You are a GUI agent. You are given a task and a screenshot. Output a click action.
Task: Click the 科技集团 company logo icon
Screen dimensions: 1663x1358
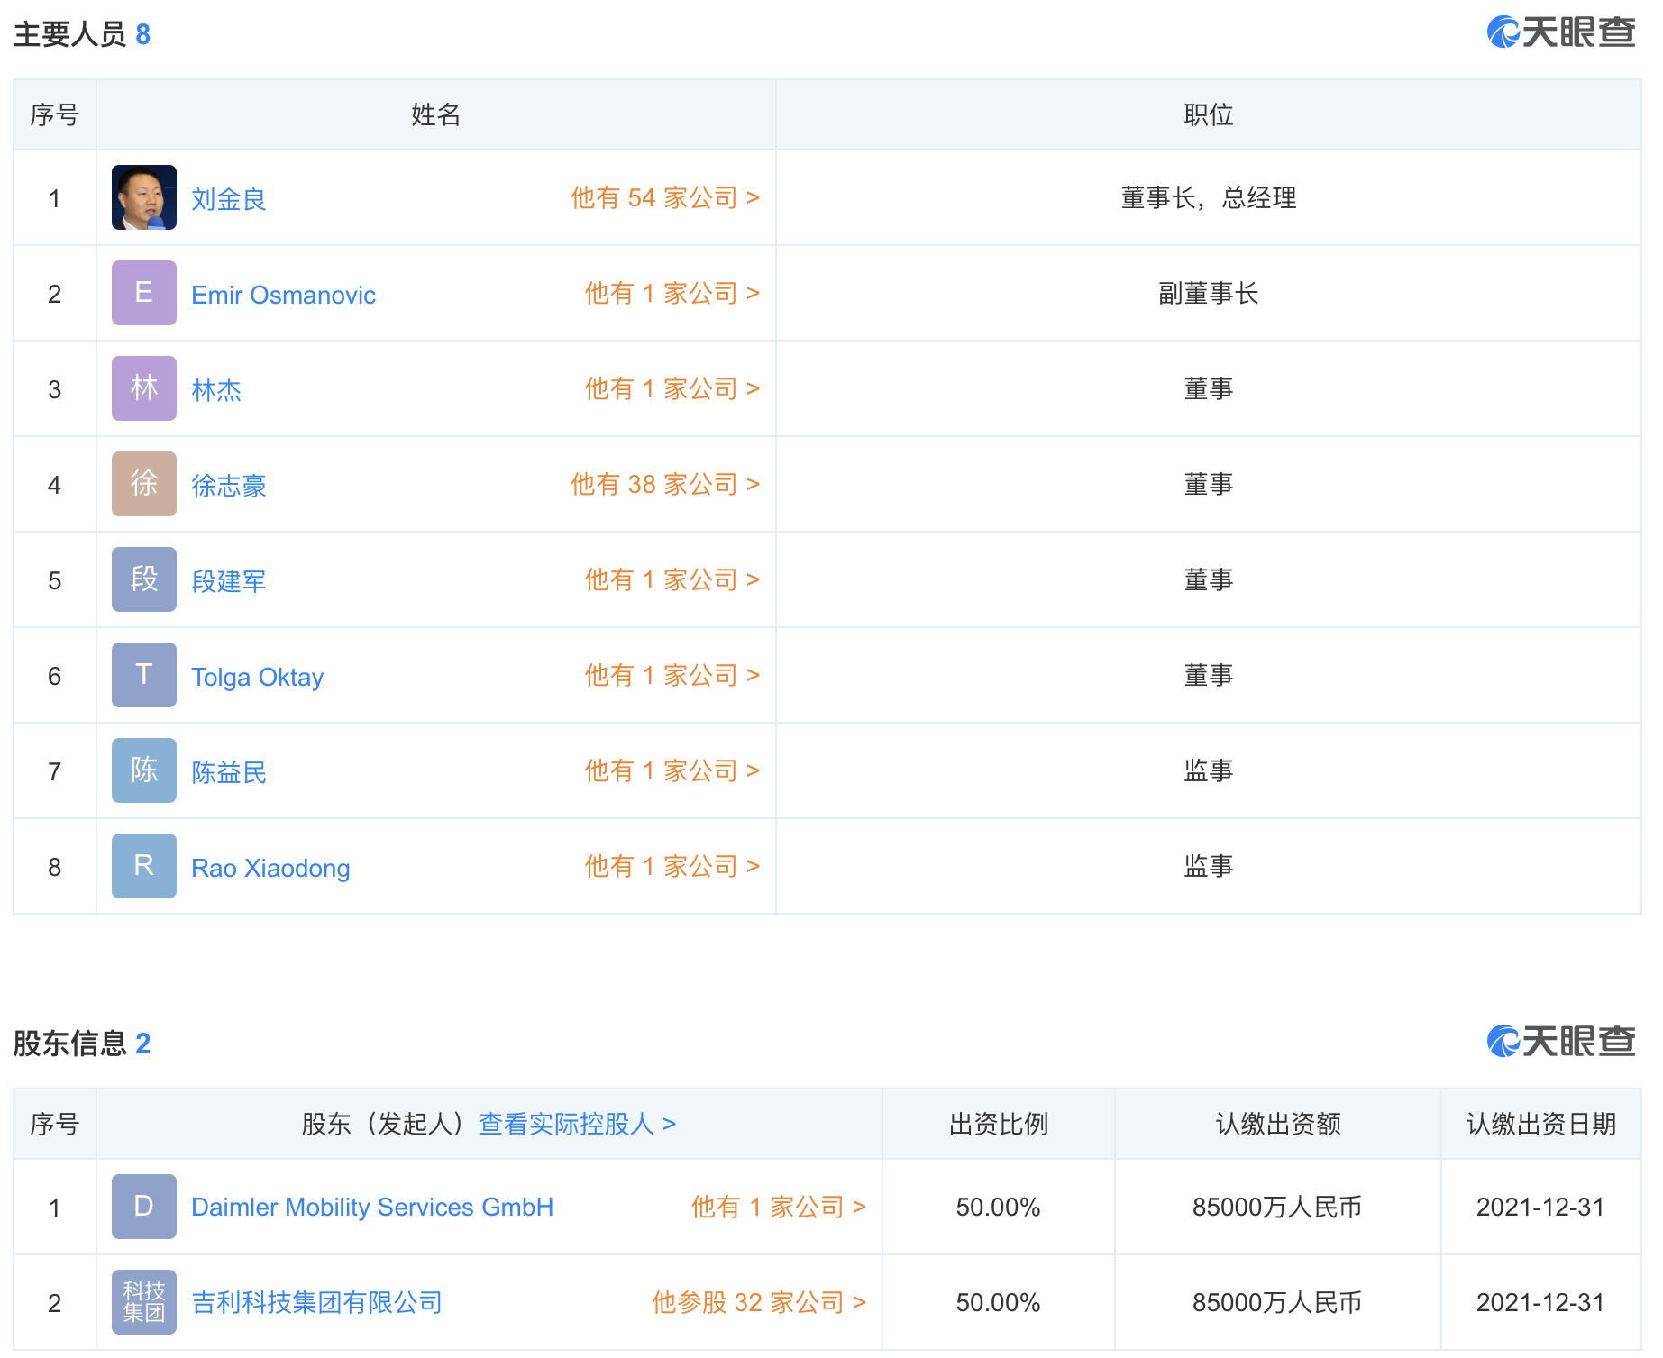click(143, 1302)
